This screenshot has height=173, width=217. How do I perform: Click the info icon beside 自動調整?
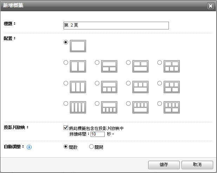point(29,147)
